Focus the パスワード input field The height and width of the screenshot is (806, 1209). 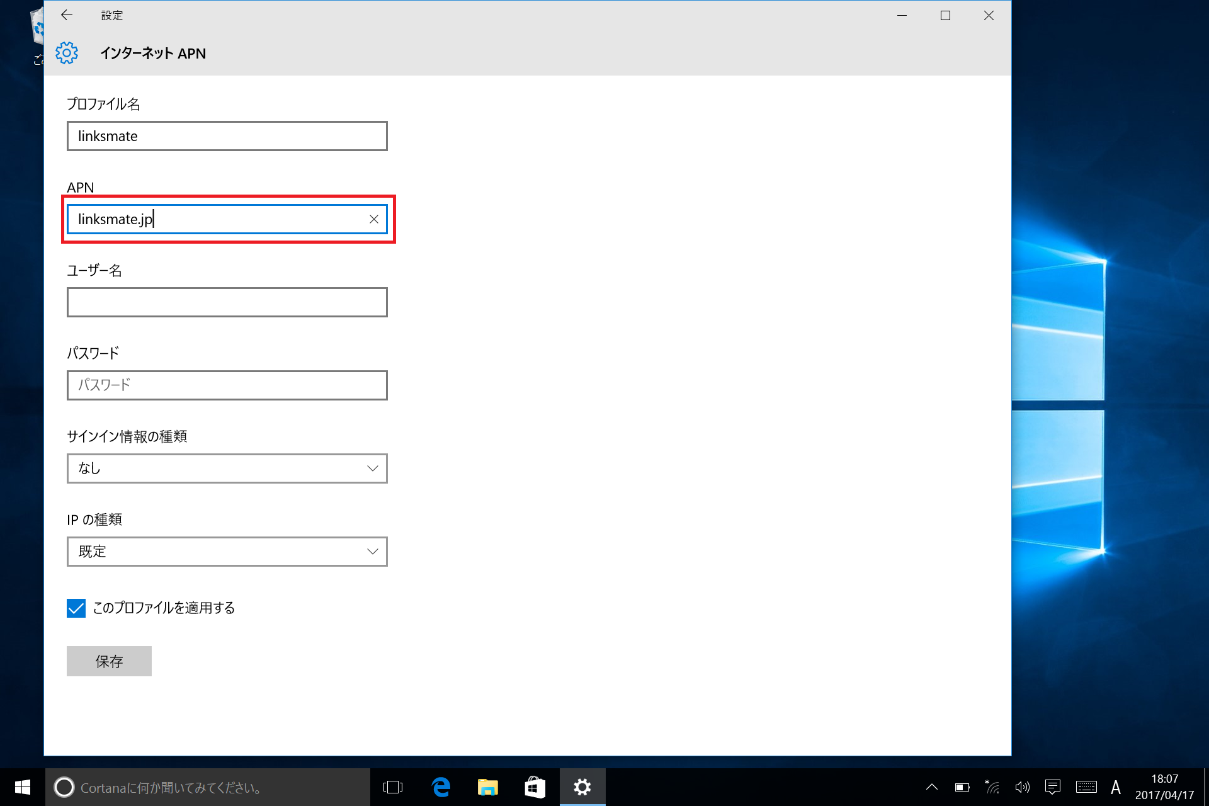point(227,385)
